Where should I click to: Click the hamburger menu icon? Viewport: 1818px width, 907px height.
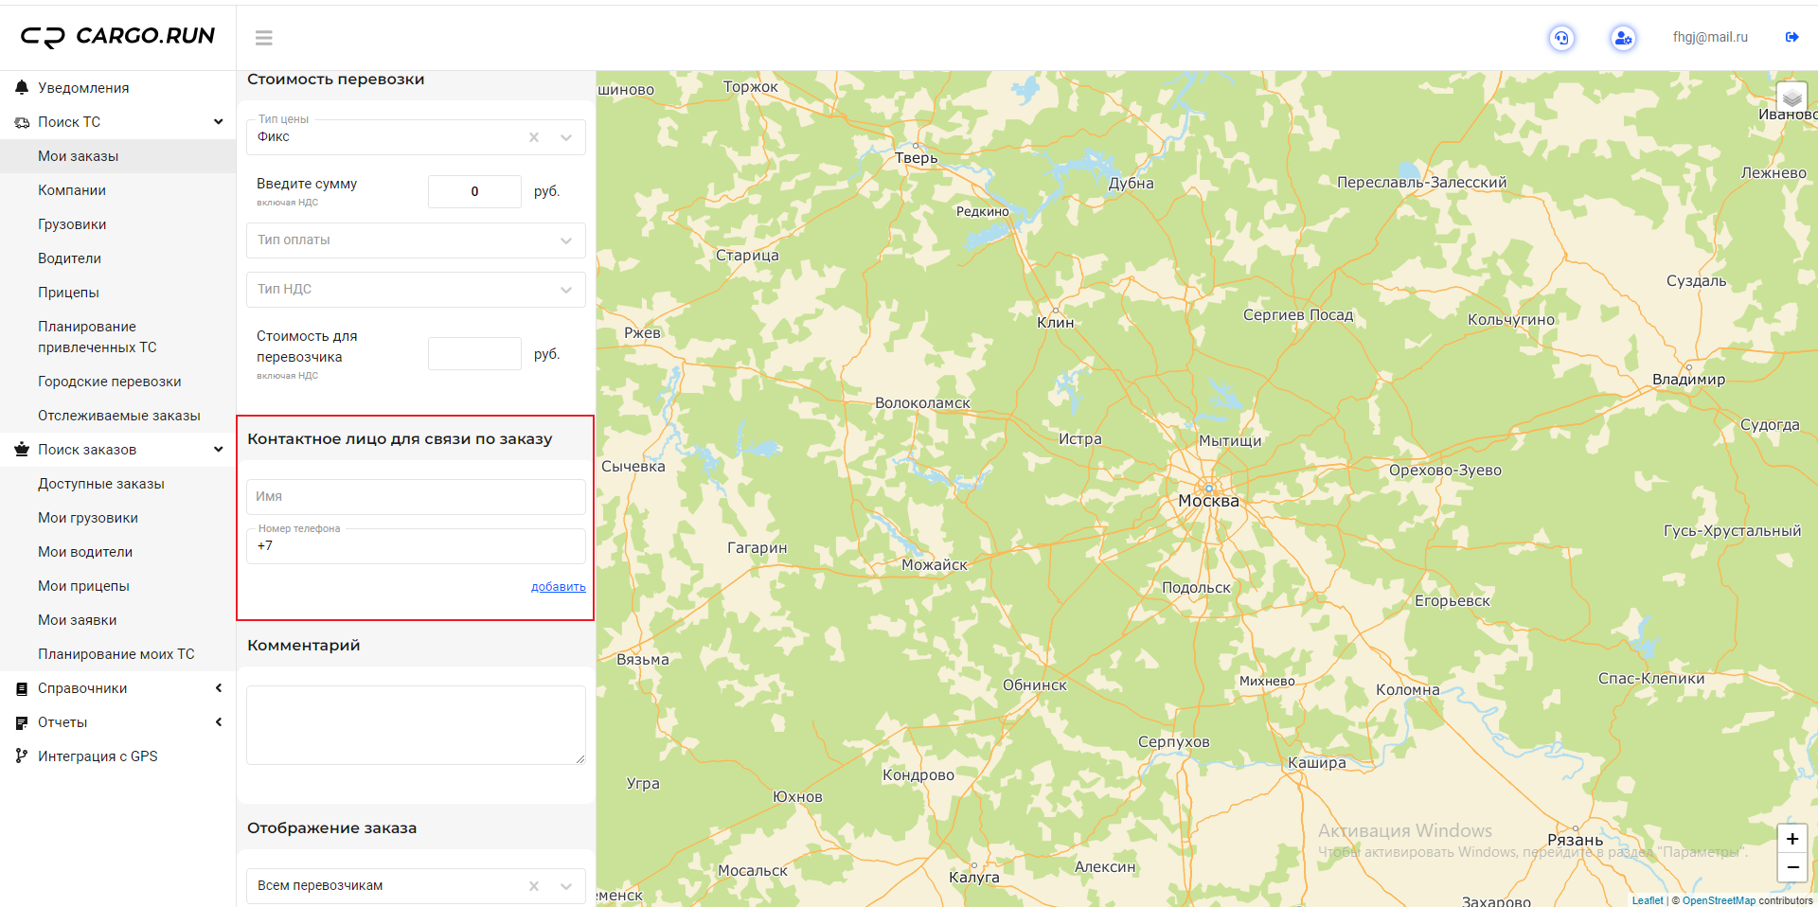coord(264,38)
